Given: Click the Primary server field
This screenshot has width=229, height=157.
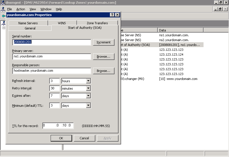Looking at the screenshot, I should point(52,57).
